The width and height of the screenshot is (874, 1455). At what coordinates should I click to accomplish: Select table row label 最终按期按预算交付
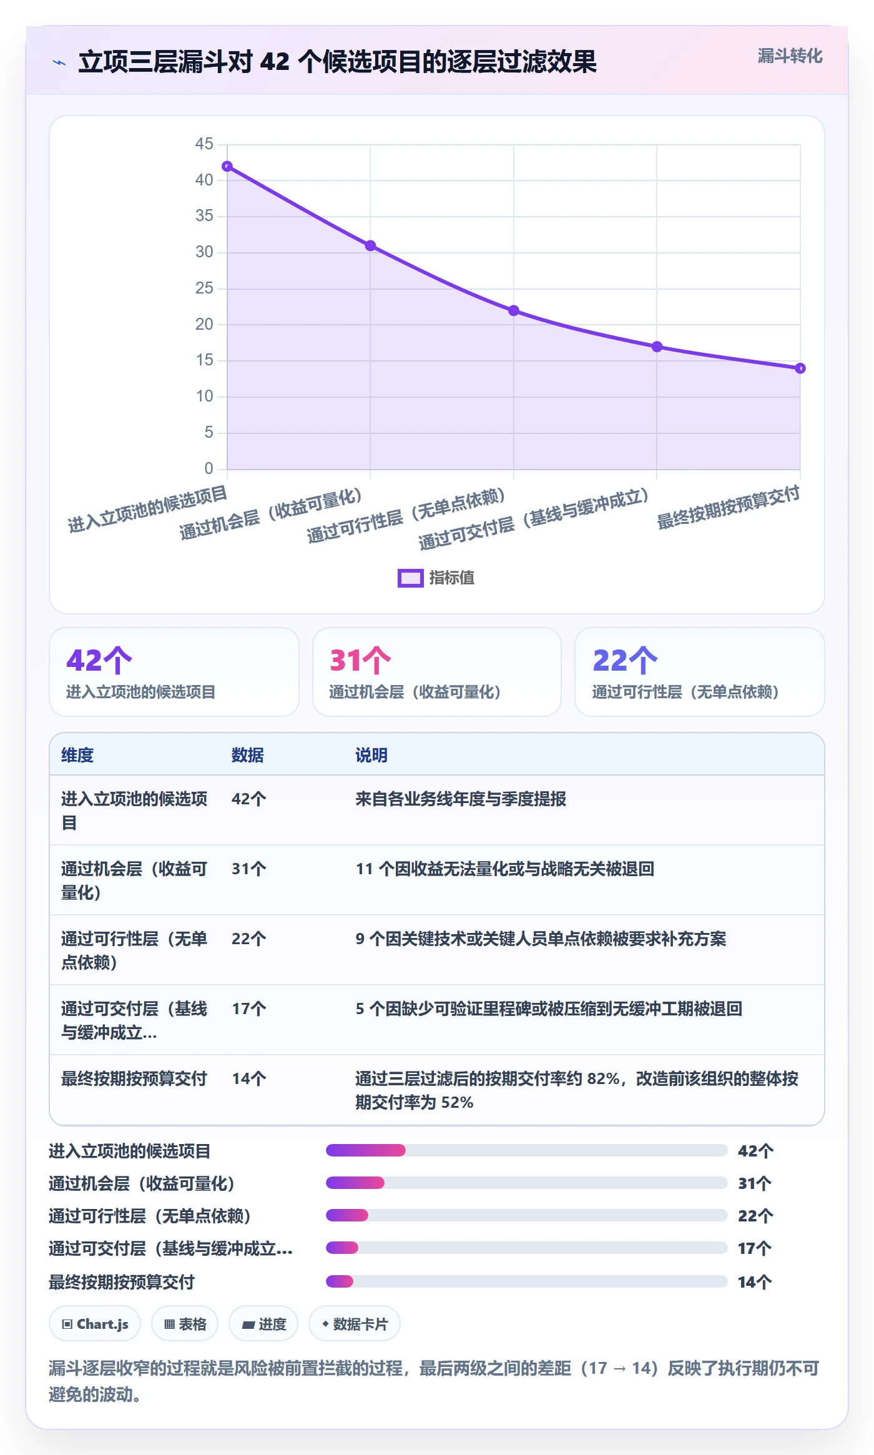pyautogui.click(x=134, y=1078)
